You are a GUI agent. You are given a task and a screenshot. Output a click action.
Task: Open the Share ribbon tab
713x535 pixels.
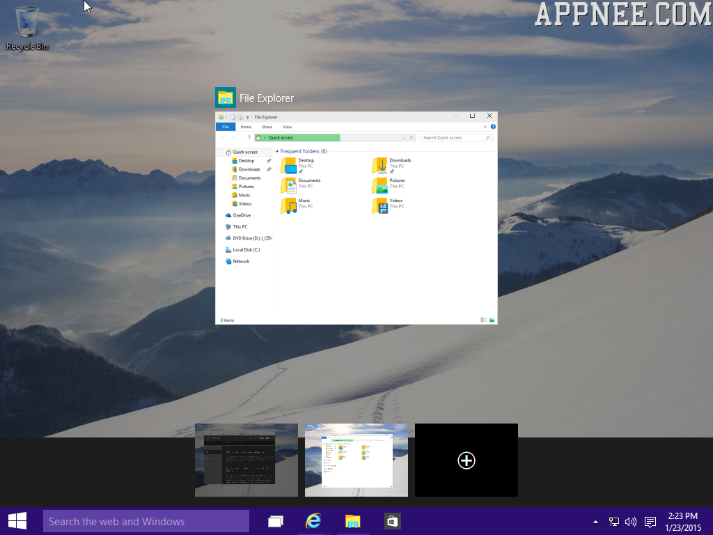pyautogui.click(x=267, y=127)
